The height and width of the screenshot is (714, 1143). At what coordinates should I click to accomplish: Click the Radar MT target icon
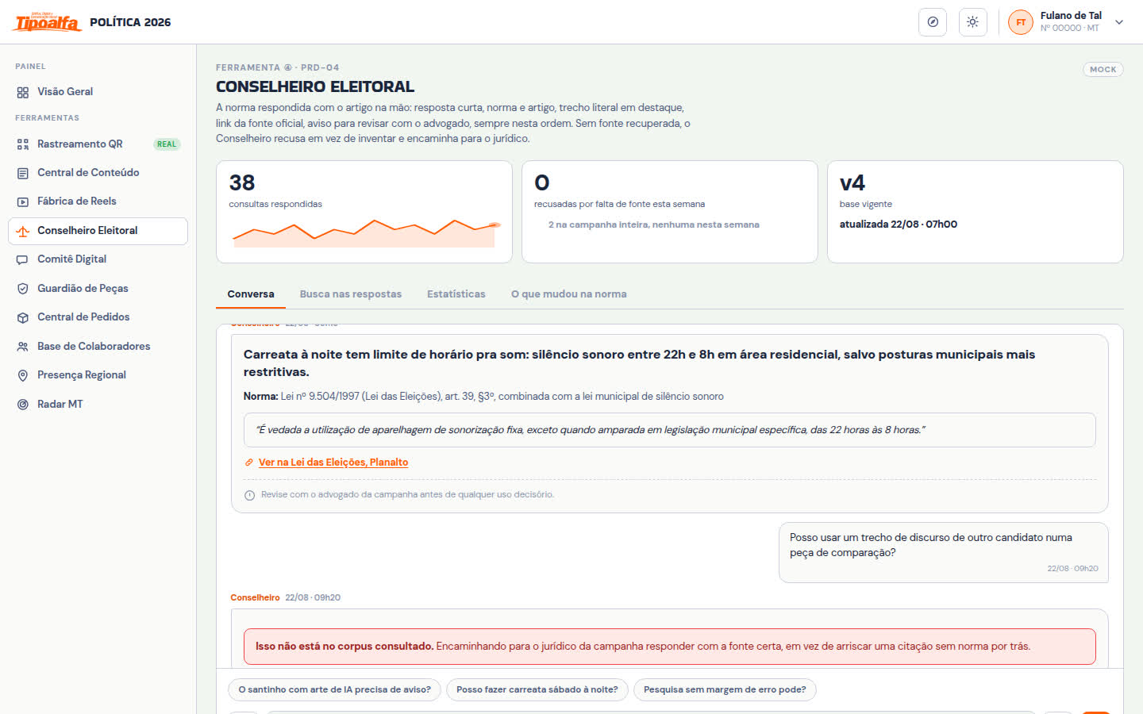tap(23, 405)
